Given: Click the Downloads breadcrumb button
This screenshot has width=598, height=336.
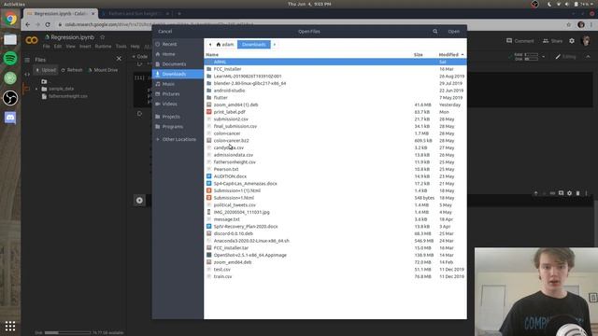Looking at the screenshot, I should point(253,45).
